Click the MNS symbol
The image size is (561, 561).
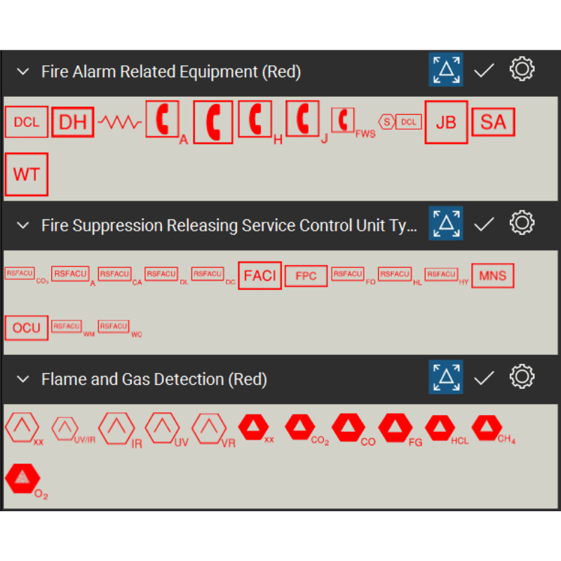[x=492, y=276]
